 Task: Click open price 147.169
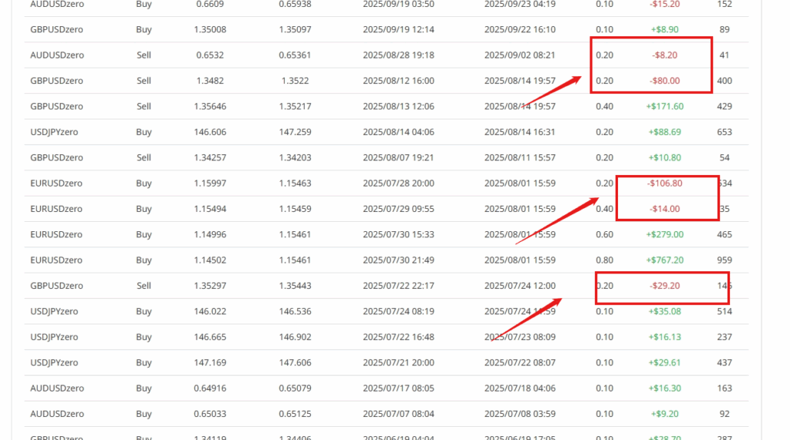210,363
